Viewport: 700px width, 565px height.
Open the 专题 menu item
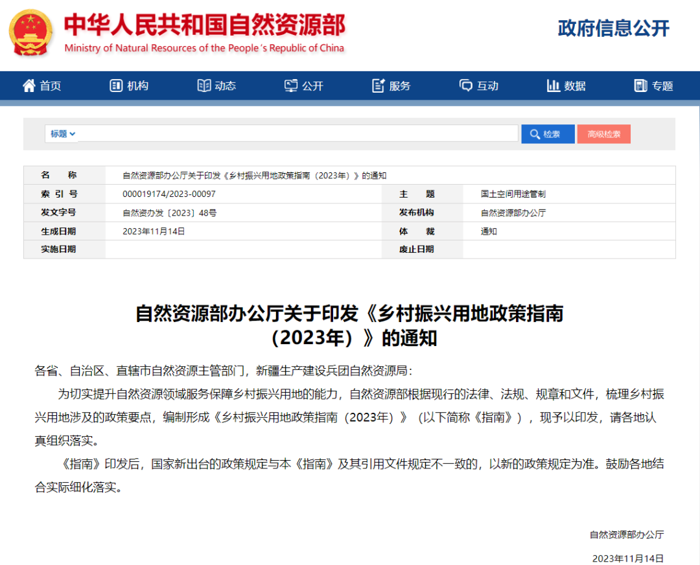662,86
